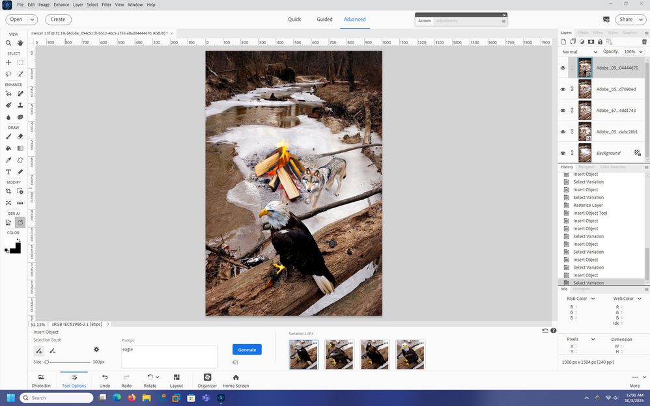Image resolution: width=650 pixels, height=406 pixels.
Task: Open brush settings gear in Tool Options
Action: click(96, 349)
